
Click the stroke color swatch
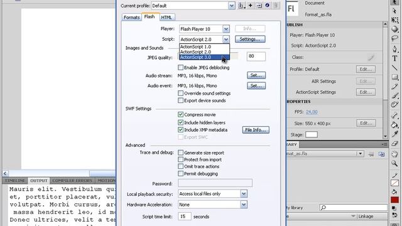394,183
